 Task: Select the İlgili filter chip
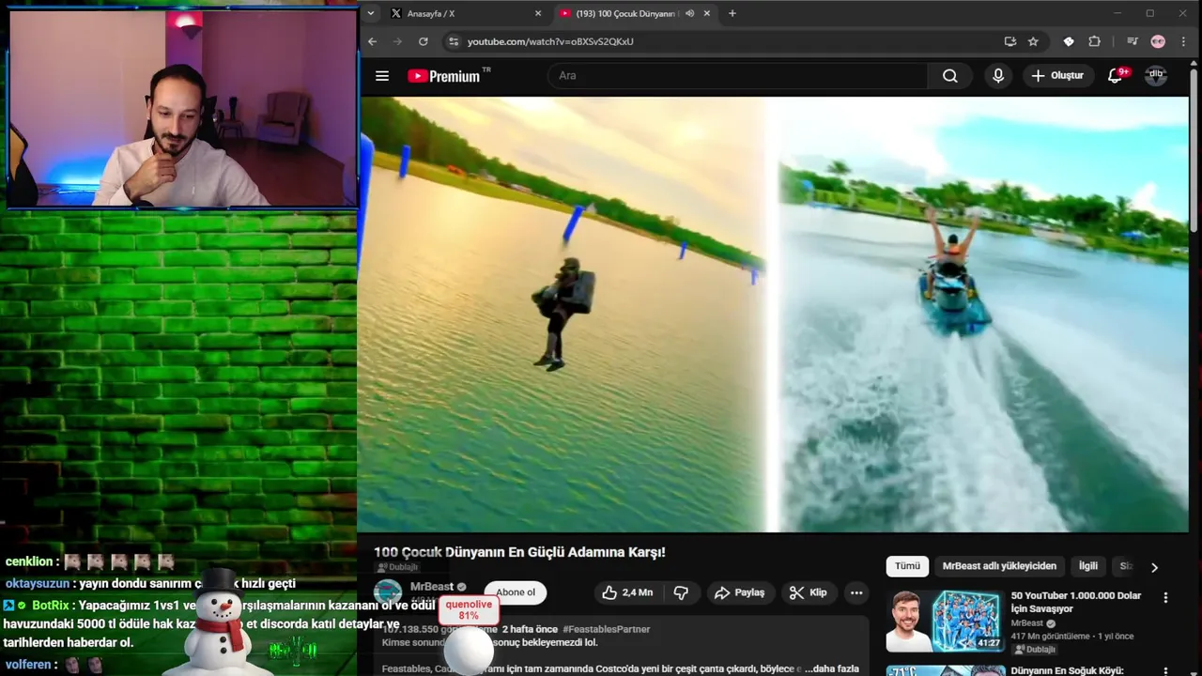(1087, 566)
